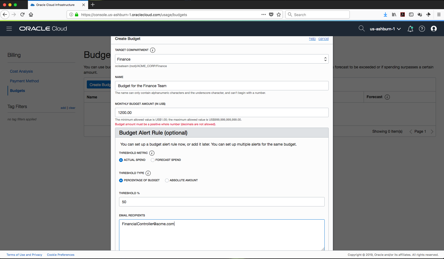444x259 pixels.
Task: Save page to Pocket
Action: [271, 14]
